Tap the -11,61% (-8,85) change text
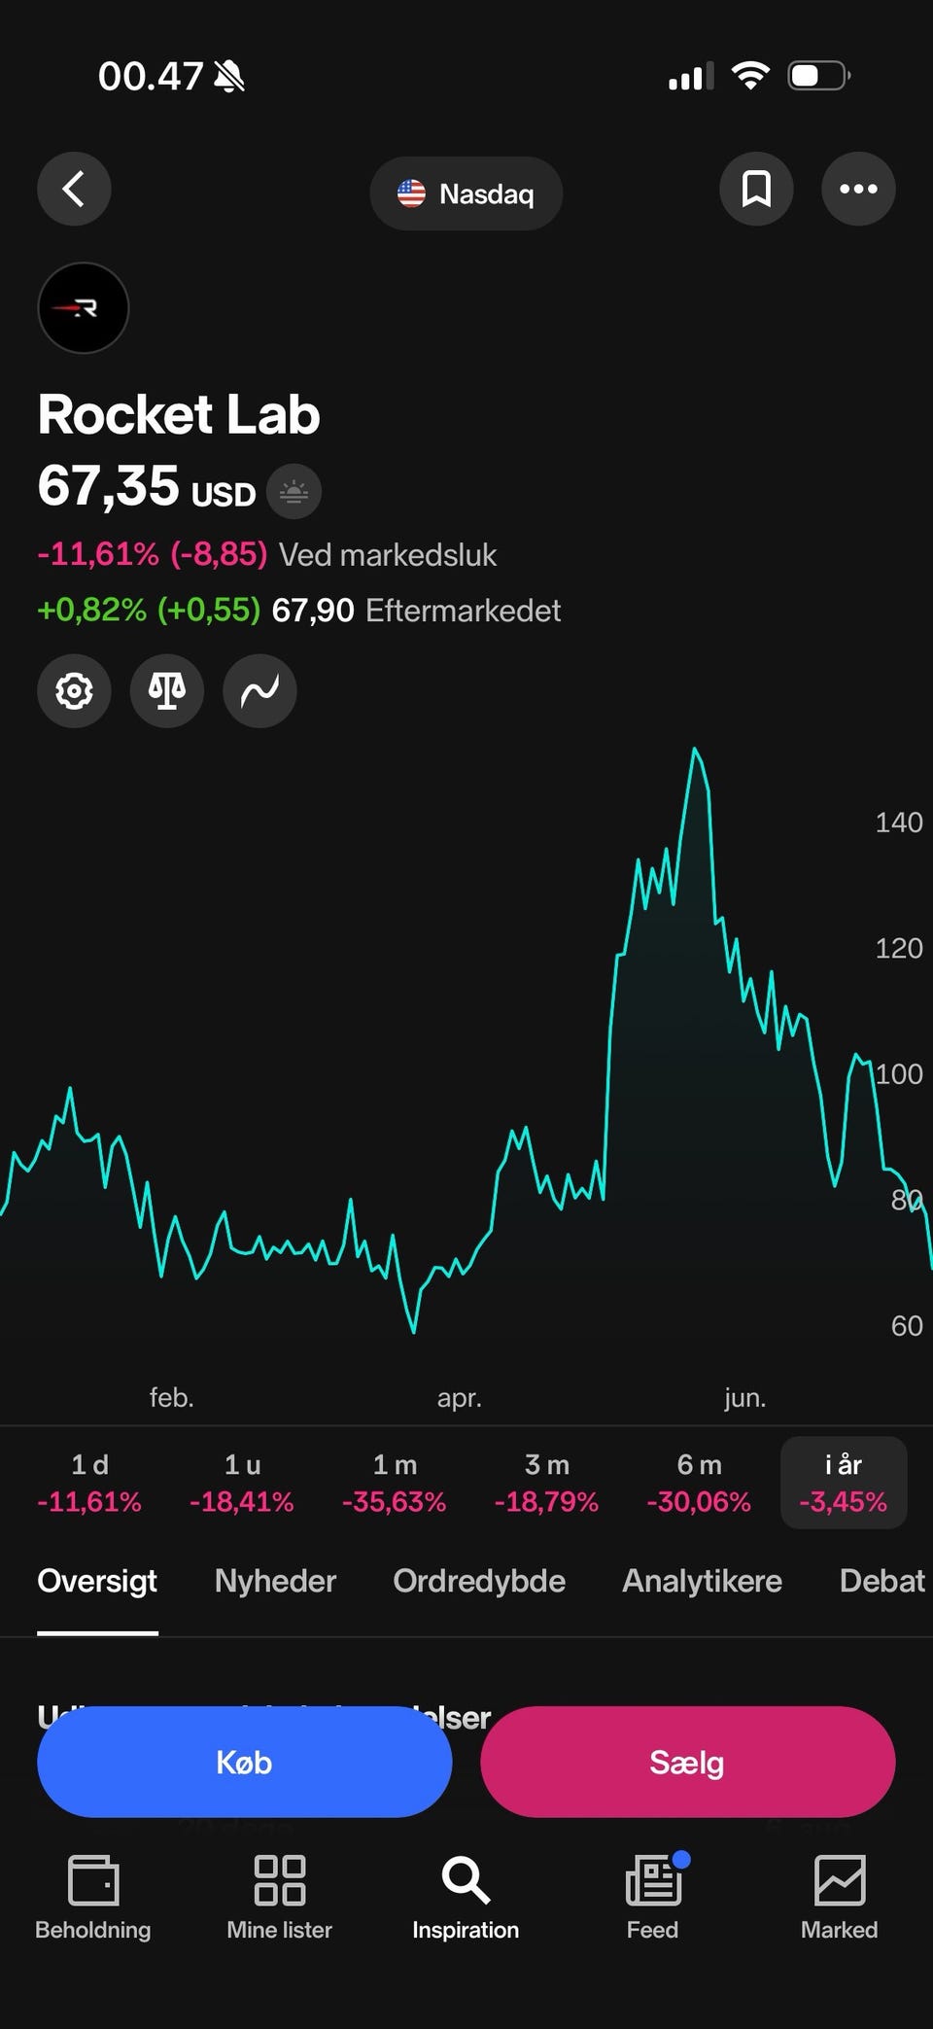The width and height of the screenshot is (933, 2029). pos(152,554)
